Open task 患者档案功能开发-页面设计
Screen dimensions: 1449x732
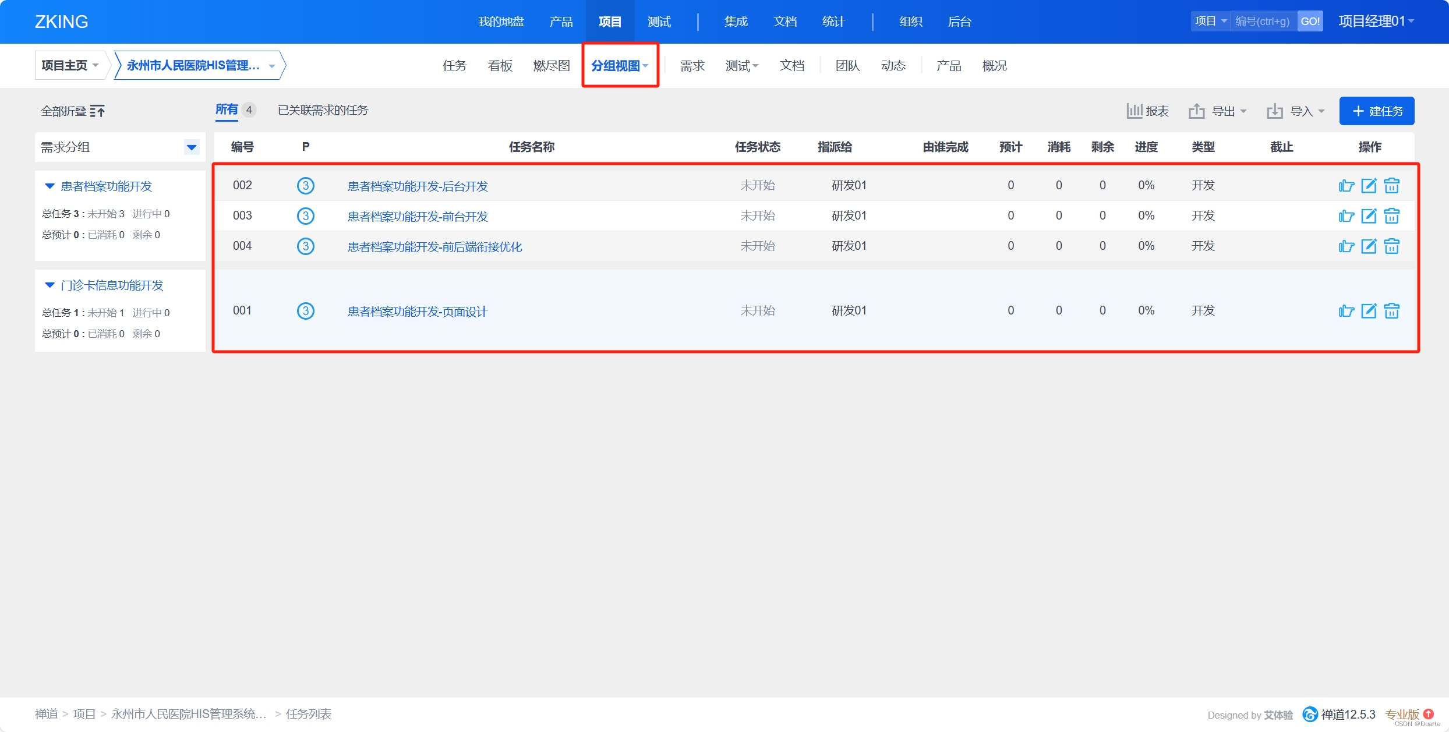418,312
